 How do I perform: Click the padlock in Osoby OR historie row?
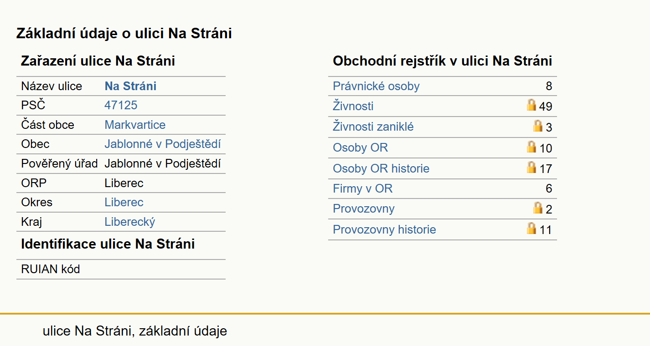(531, 167)
